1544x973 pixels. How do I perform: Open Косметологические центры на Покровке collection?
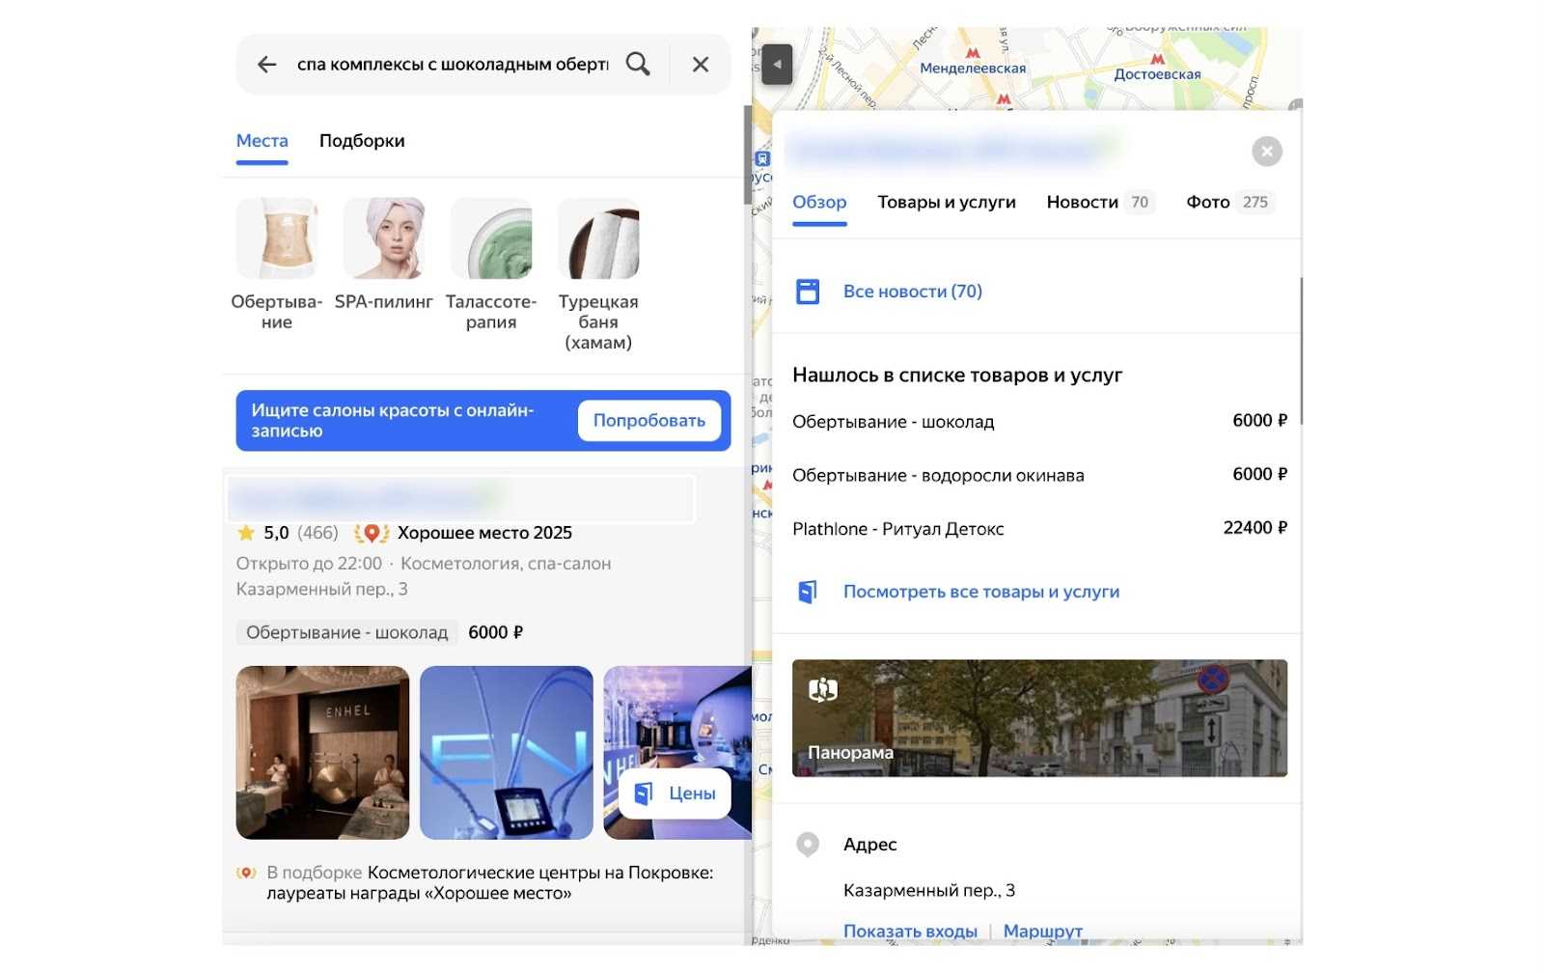coord(492,883)
